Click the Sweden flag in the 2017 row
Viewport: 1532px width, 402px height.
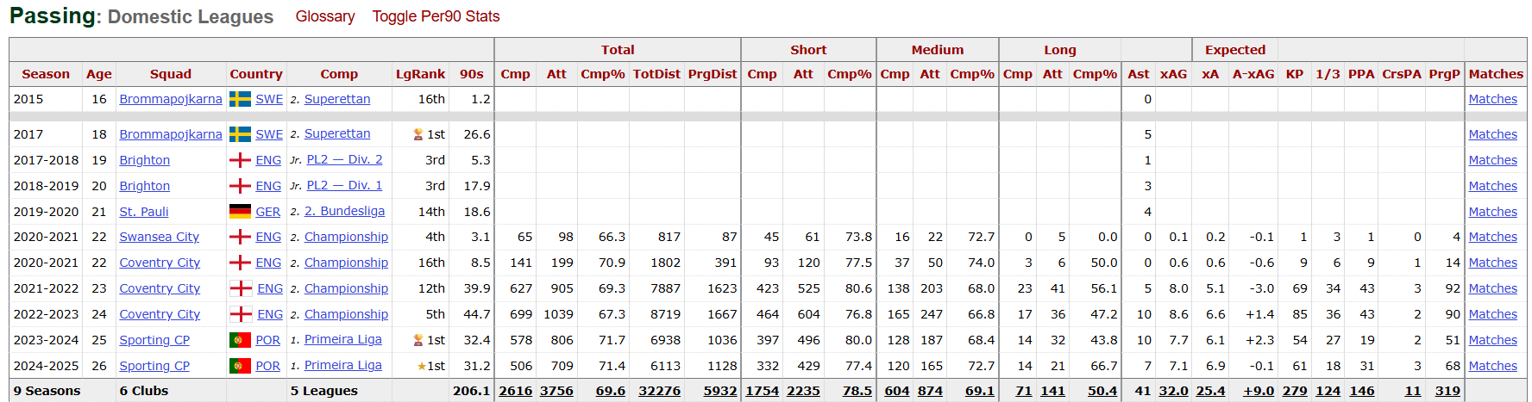pos(240,134)
